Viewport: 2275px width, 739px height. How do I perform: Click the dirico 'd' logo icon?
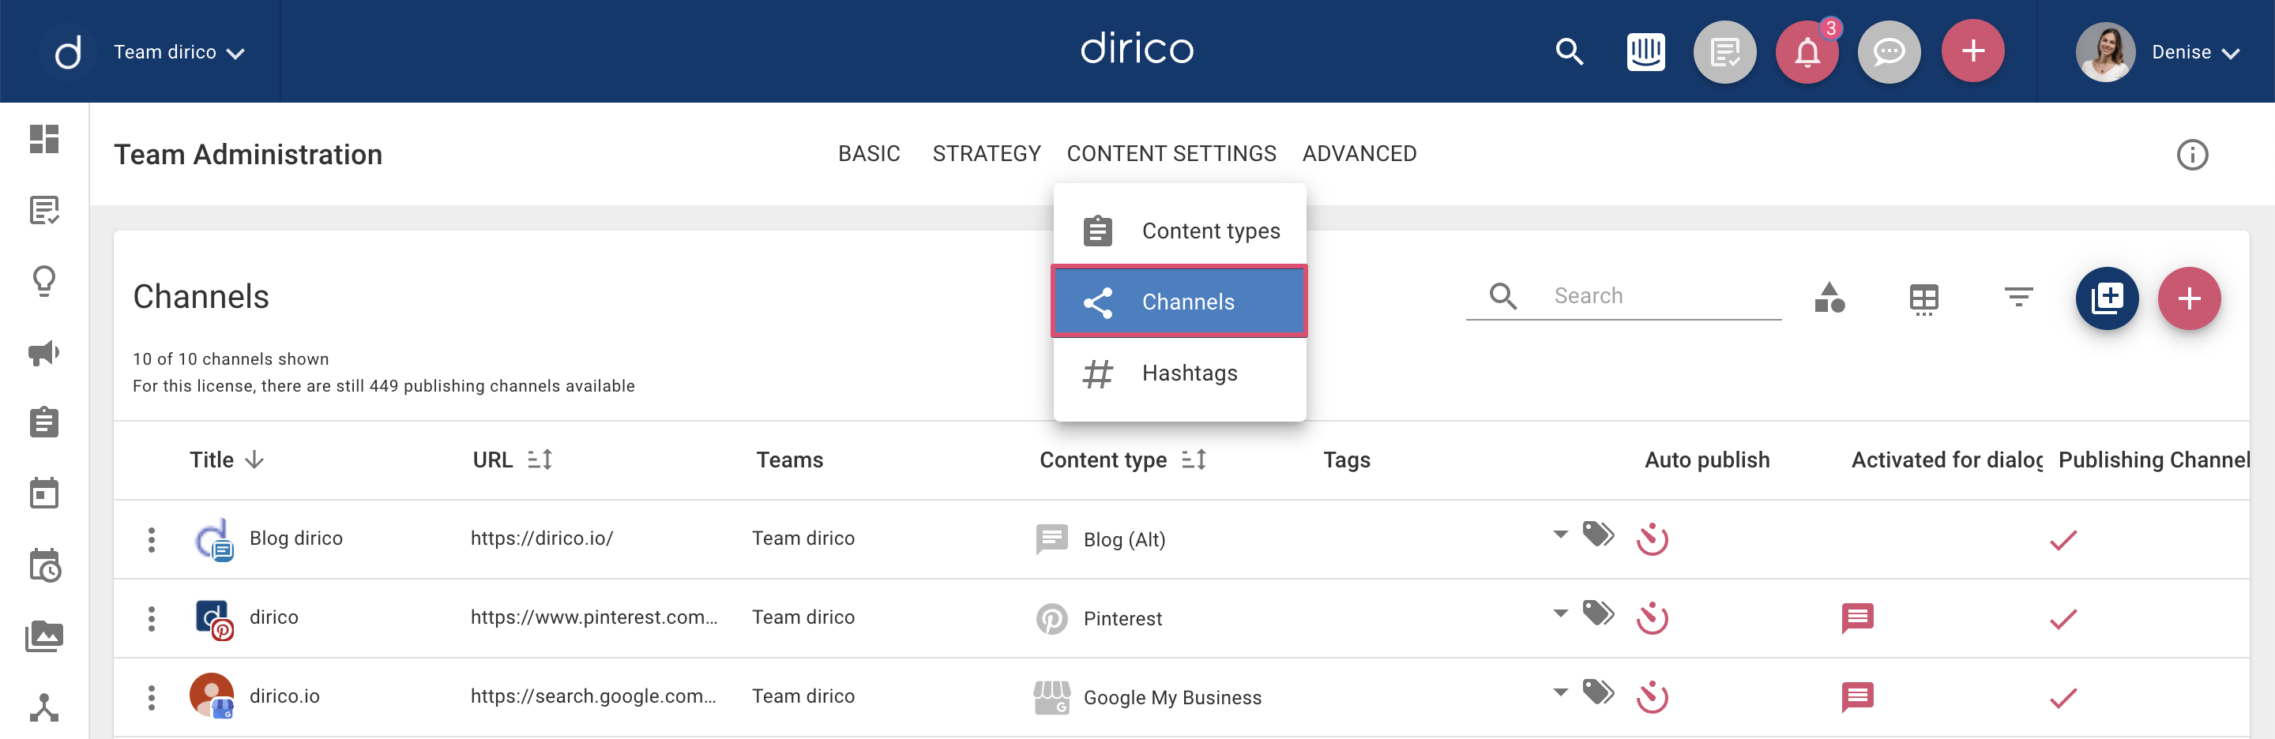click(68, 52)
